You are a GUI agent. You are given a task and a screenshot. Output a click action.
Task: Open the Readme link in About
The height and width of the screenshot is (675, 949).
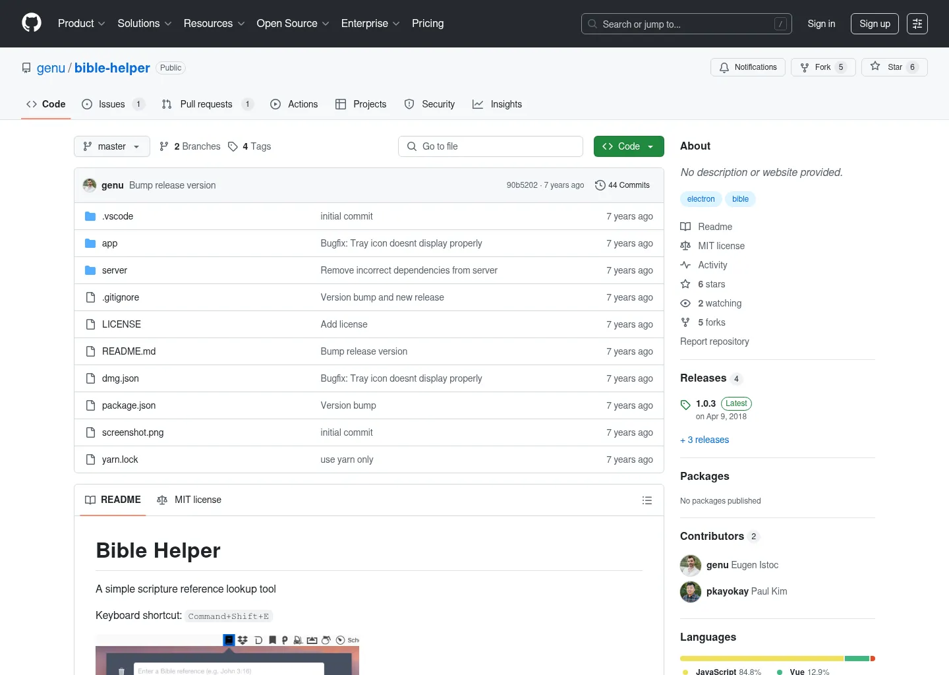coord(706,227)
